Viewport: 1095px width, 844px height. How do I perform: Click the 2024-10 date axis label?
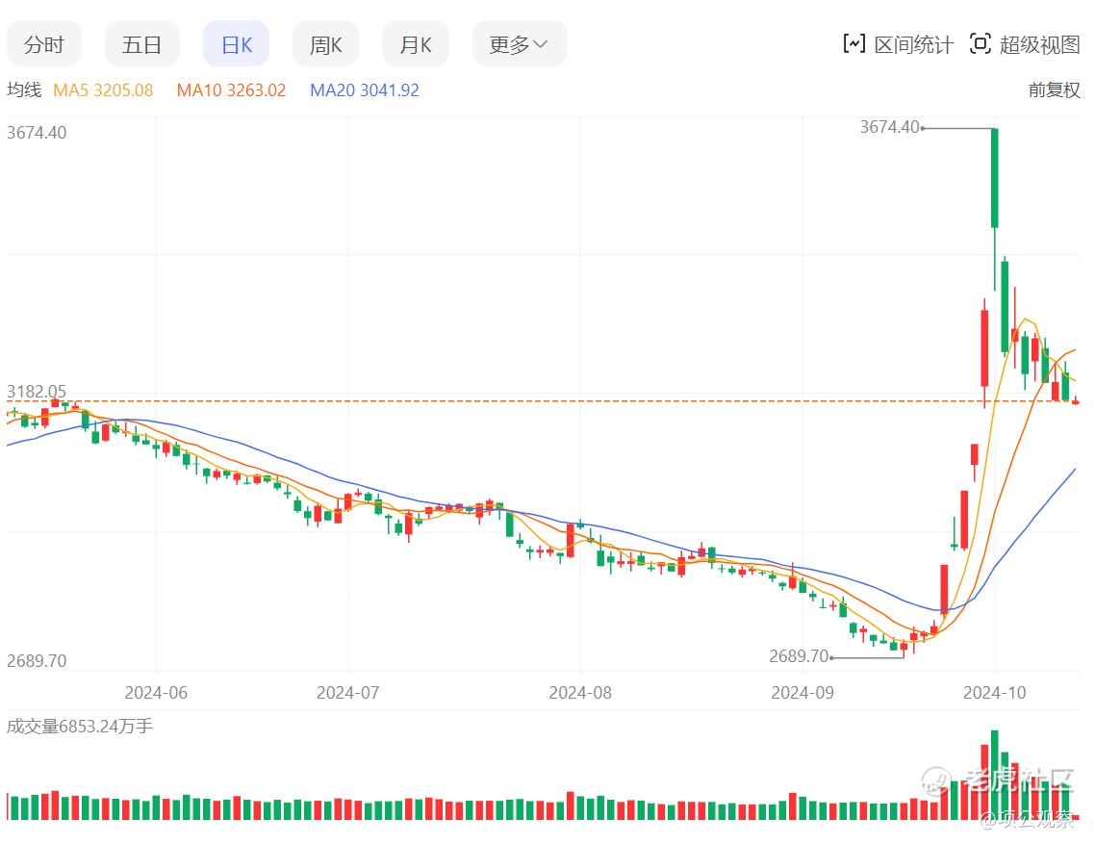point(994,692)
